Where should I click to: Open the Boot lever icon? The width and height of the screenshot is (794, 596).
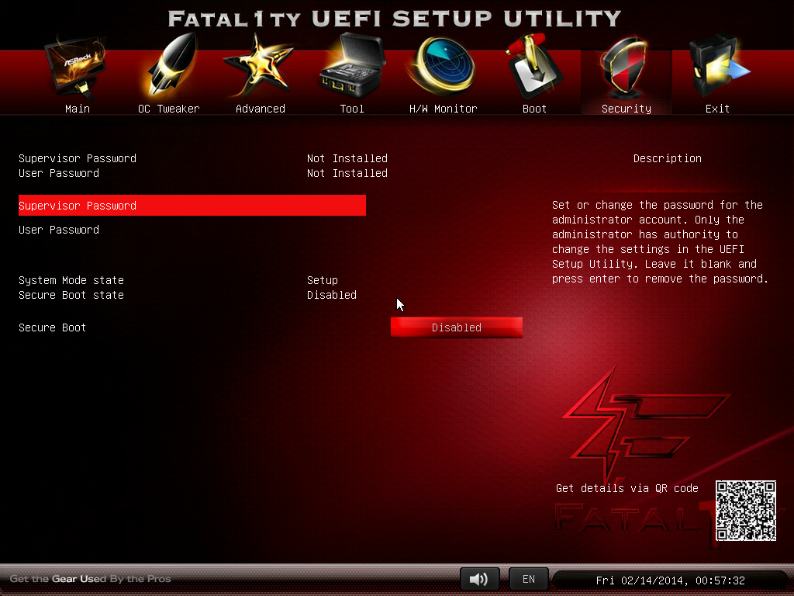[534, 68]
